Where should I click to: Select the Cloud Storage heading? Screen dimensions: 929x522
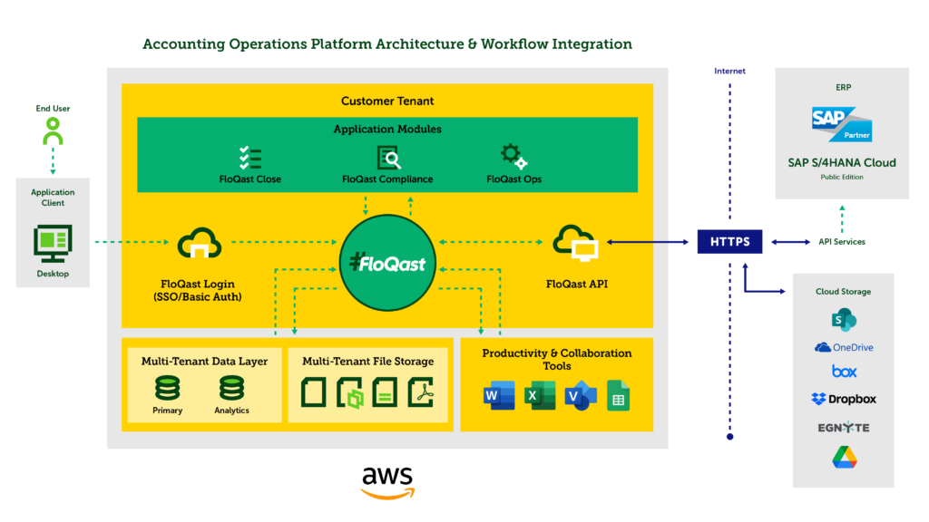843,291
